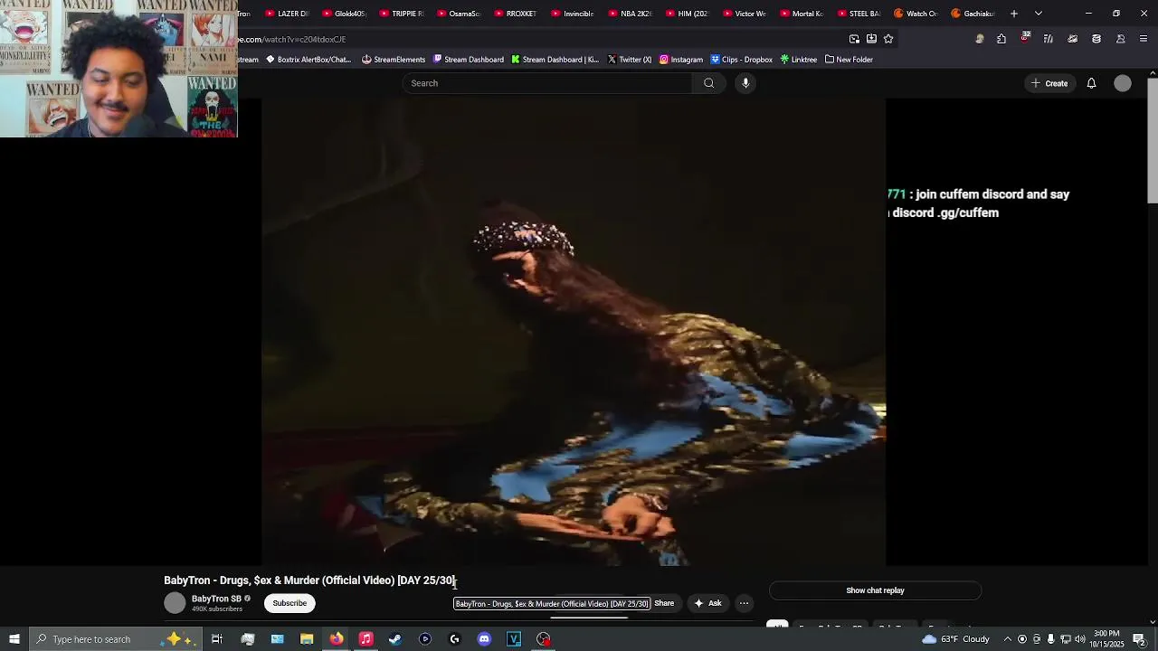
Task: Click the BabyTron SB channel avatar
Action: pyautogui.click(x=175, y=603)
